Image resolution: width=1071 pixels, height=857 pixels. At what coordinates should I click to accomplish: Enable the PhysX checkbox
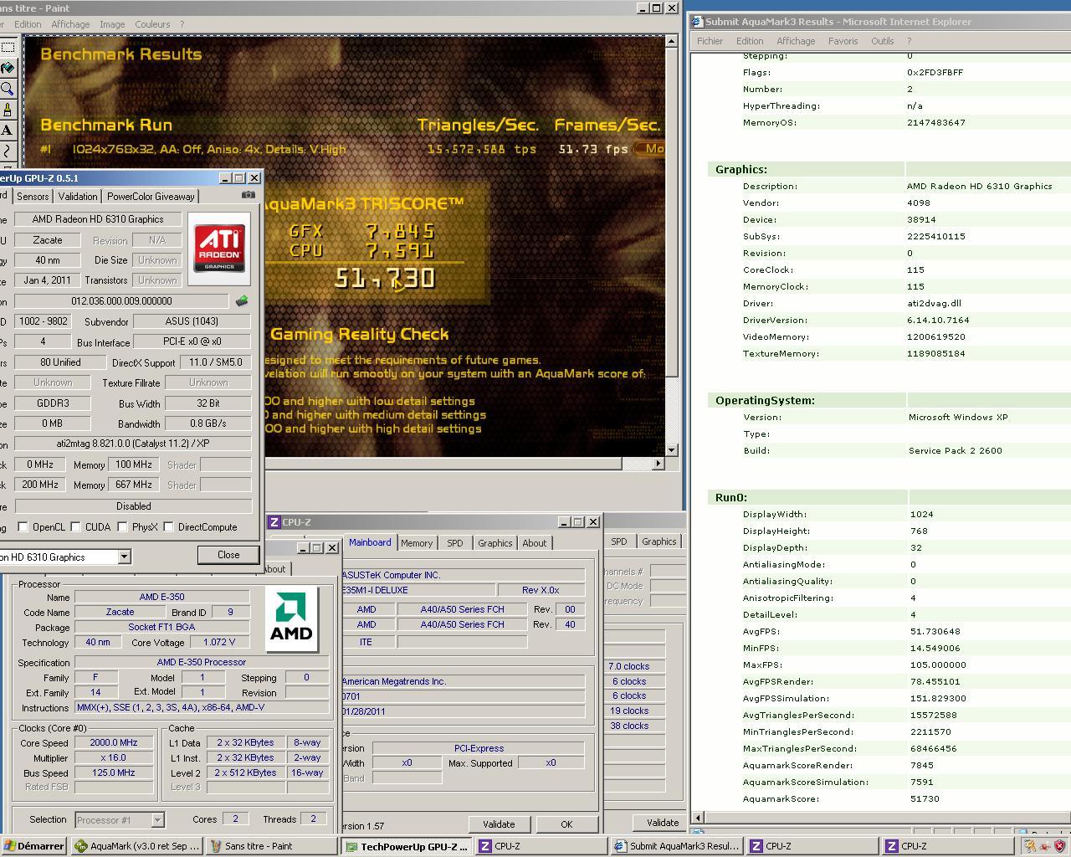[122, 526]
